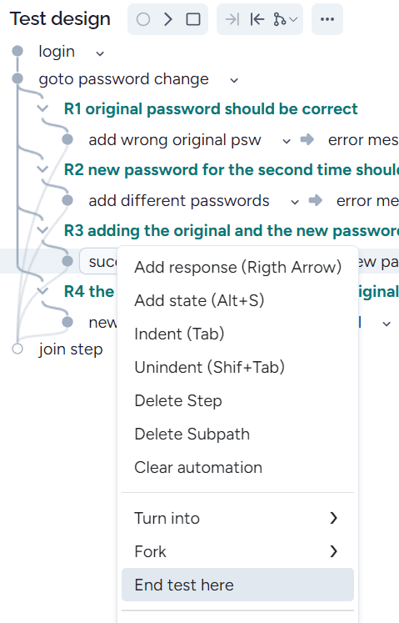Screen dimensions: 399x623
Task: Click the unindent arrow-to-bar toolbar icon
Action: pyautogui.click(x=257, y=19)
